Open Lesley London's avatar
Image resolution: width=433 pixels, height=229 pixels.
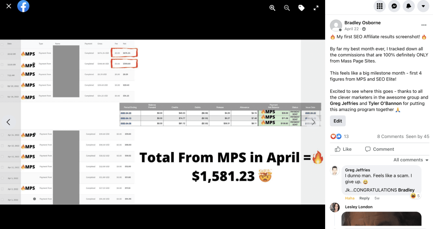(335, 207)
